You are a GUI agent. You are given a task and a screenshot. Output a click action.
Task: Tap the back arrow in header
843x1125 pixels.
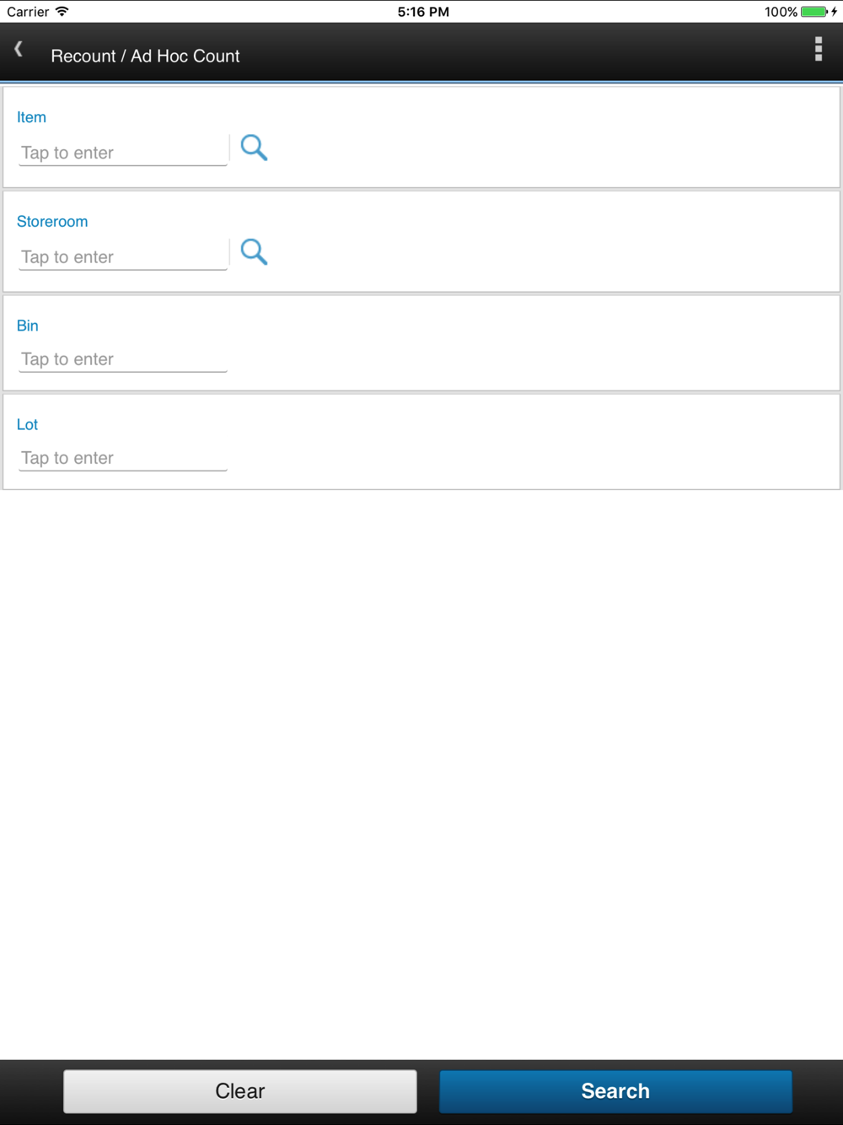tap(19, 49)
